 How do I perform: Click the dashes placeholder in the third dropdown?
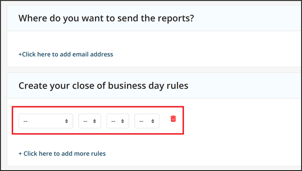tap(113, 121)
